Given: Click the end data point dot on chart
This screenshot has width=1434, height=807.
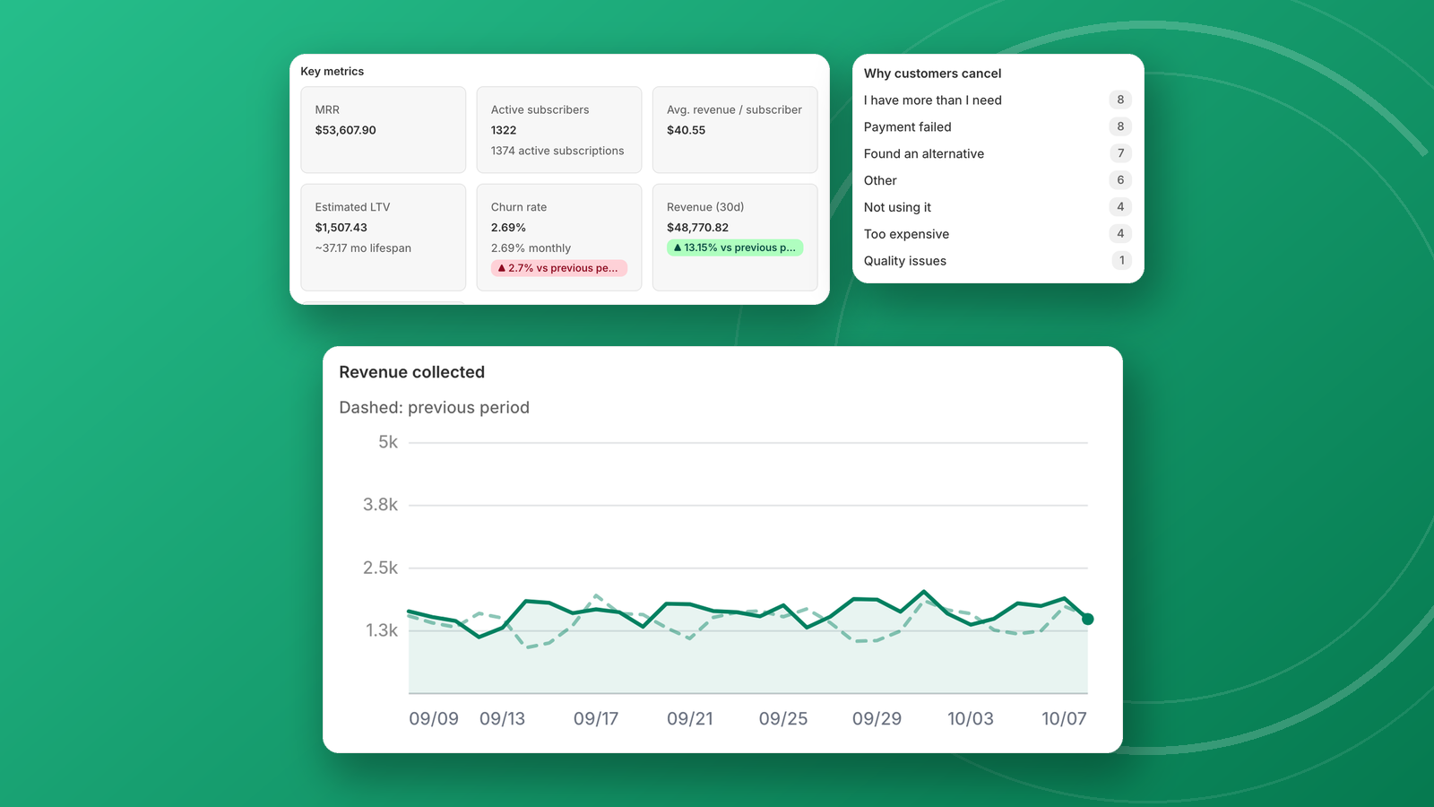Looking at the screenshot, I should click(x=1087, y=619).
